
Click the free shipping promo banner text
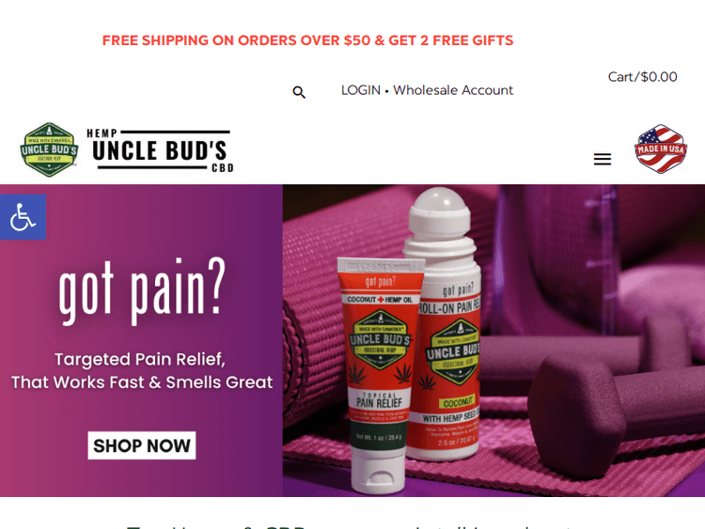click(307, 40)
